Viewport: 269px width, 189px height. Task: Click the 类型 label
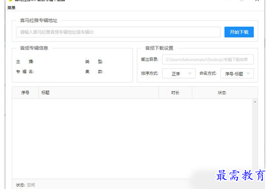coord(94,62)
